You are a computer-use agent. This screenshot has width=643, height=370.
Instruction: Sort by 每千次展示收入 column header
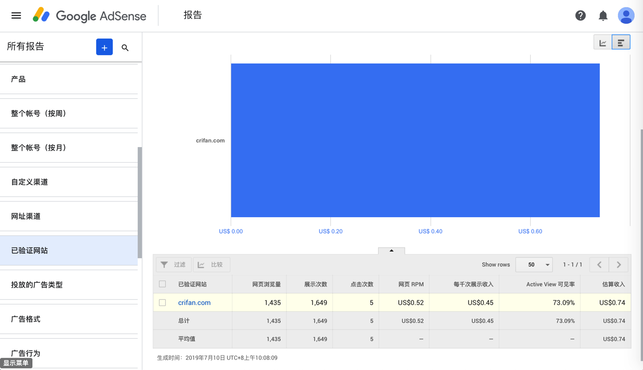(x=473, y=284)
